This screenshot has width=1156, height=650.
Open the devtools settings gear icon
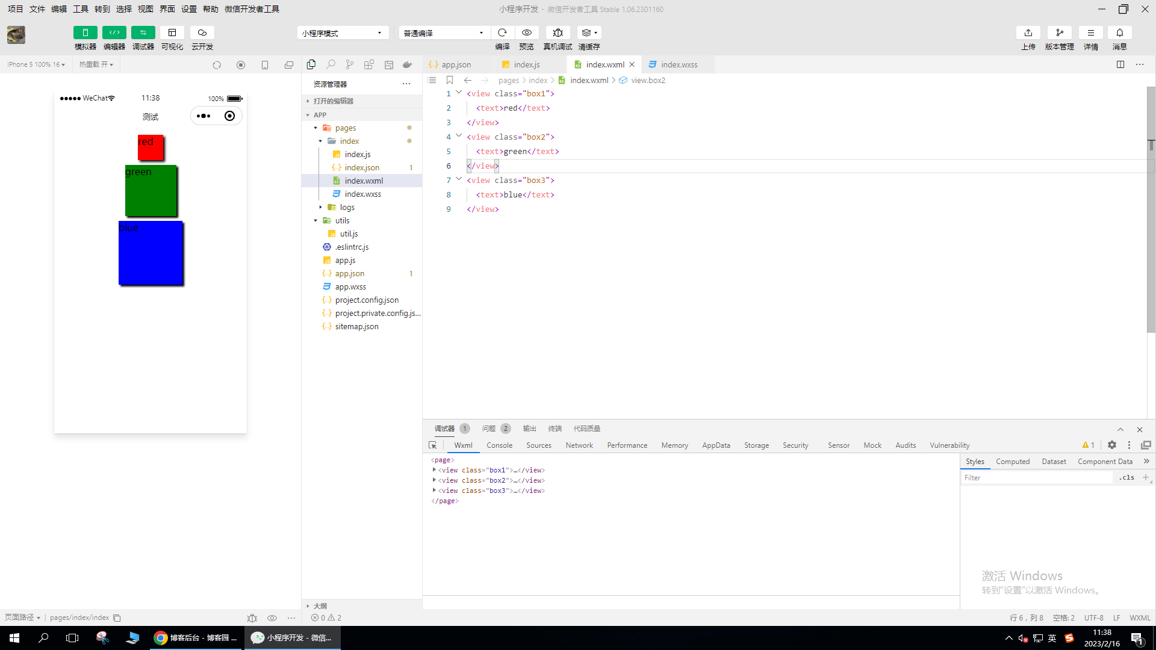(1112, 445)
